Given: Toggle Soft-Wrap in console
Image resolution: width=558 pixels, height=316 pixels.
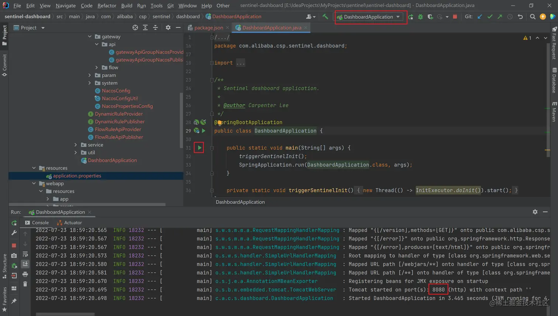Looking at the screenshot, I should click(x=25, y=254).
